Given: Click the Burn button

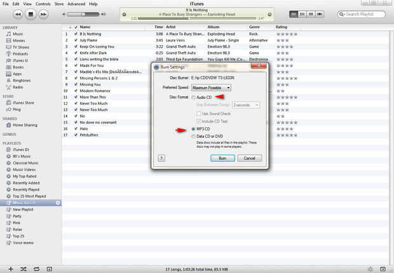Looking at the screenshot, I should tap(222, 158).
